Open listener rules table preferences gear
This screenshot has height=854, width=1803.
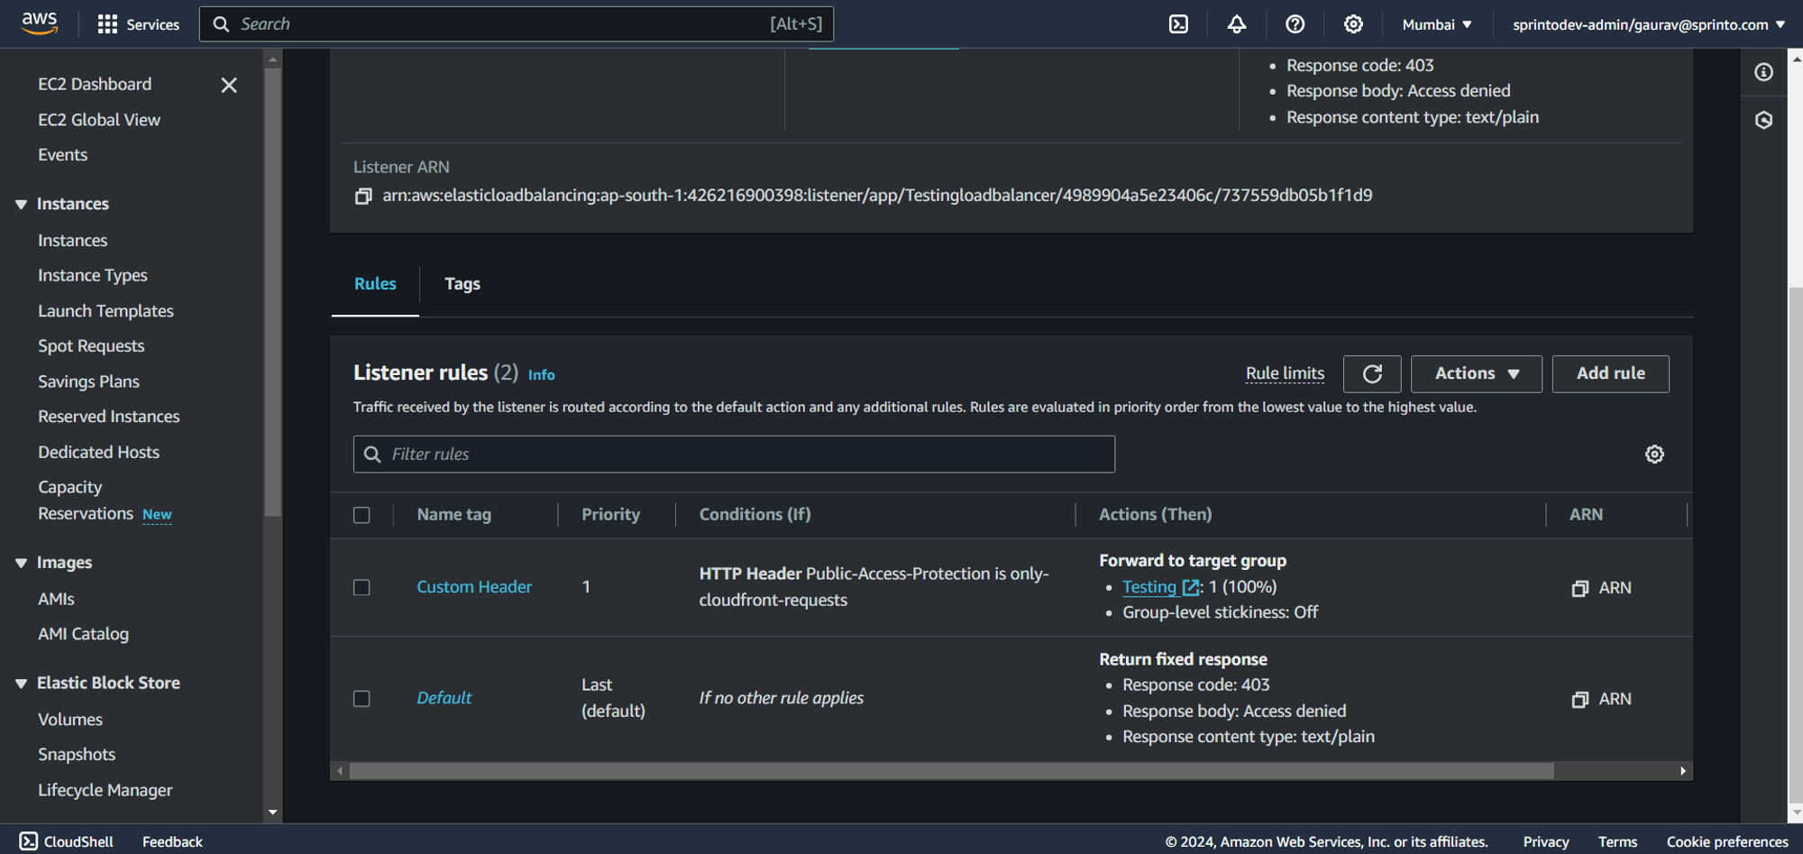1654,455
